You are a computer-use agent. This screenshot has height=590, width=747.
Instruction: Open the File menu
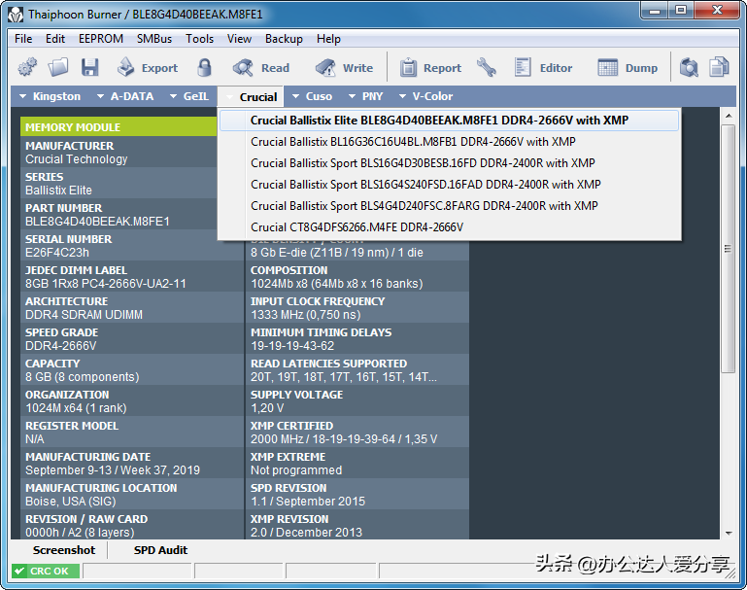click(x=23, y=39)
